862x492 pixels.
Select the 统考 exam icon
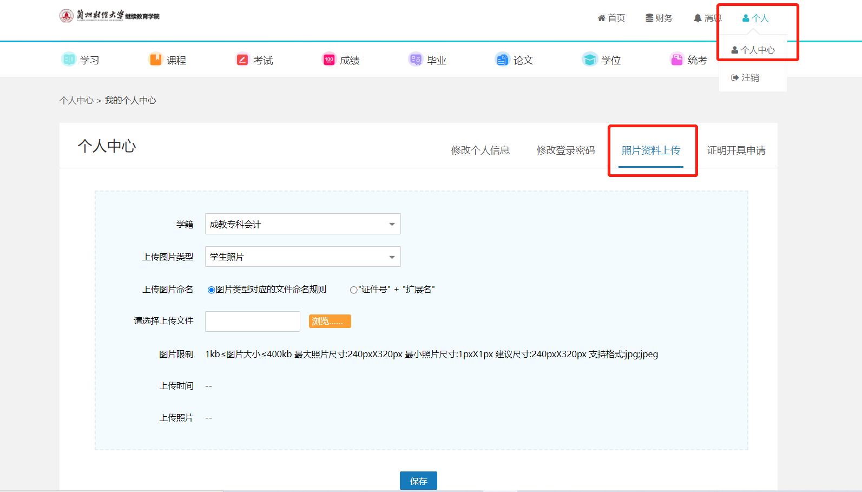click(676, 59)
